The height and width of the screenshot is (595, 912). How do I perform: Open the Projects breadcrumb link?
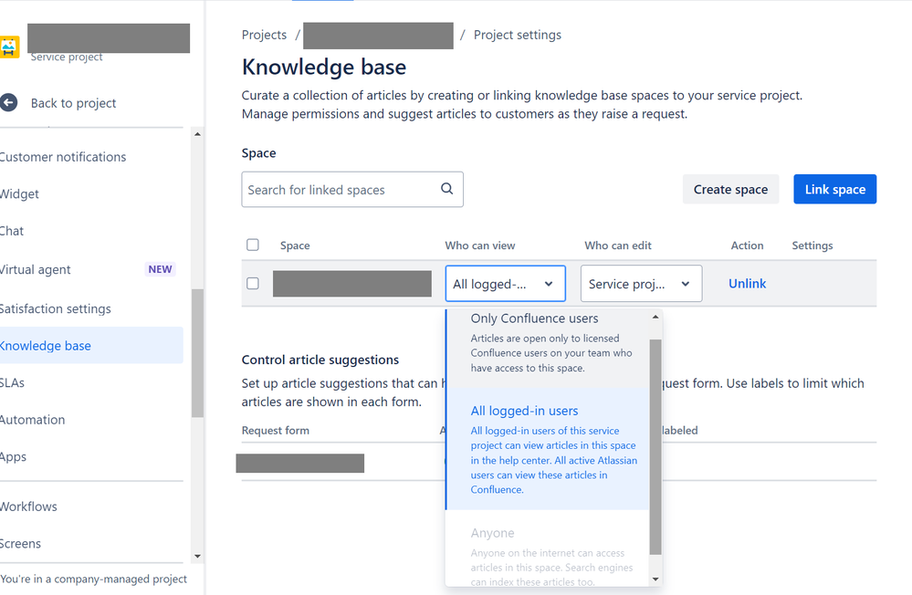pos(264,35)
